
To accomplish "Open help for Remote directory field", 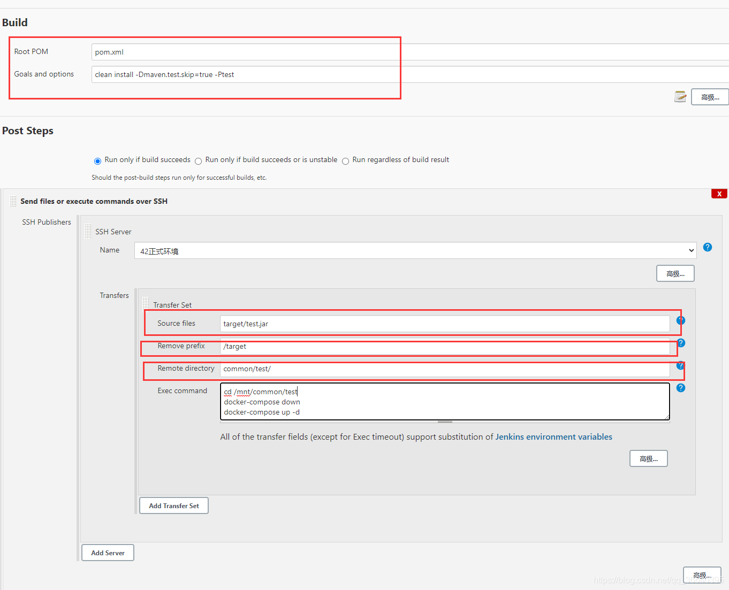I will [x=680, y=365].
